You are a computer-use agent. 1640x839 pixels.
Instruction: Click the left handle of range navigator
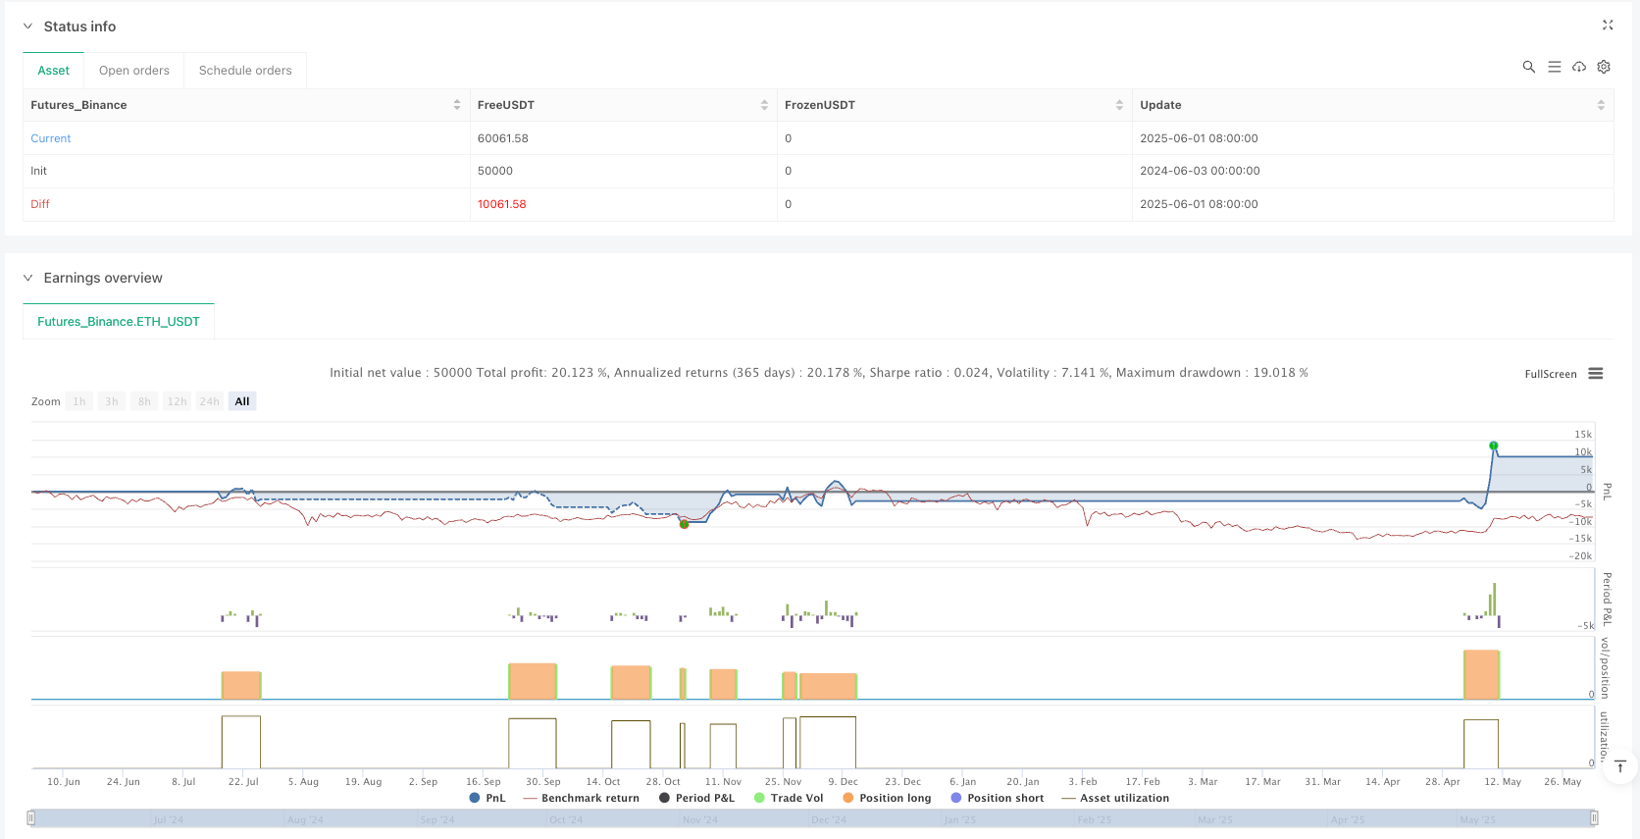31,818
